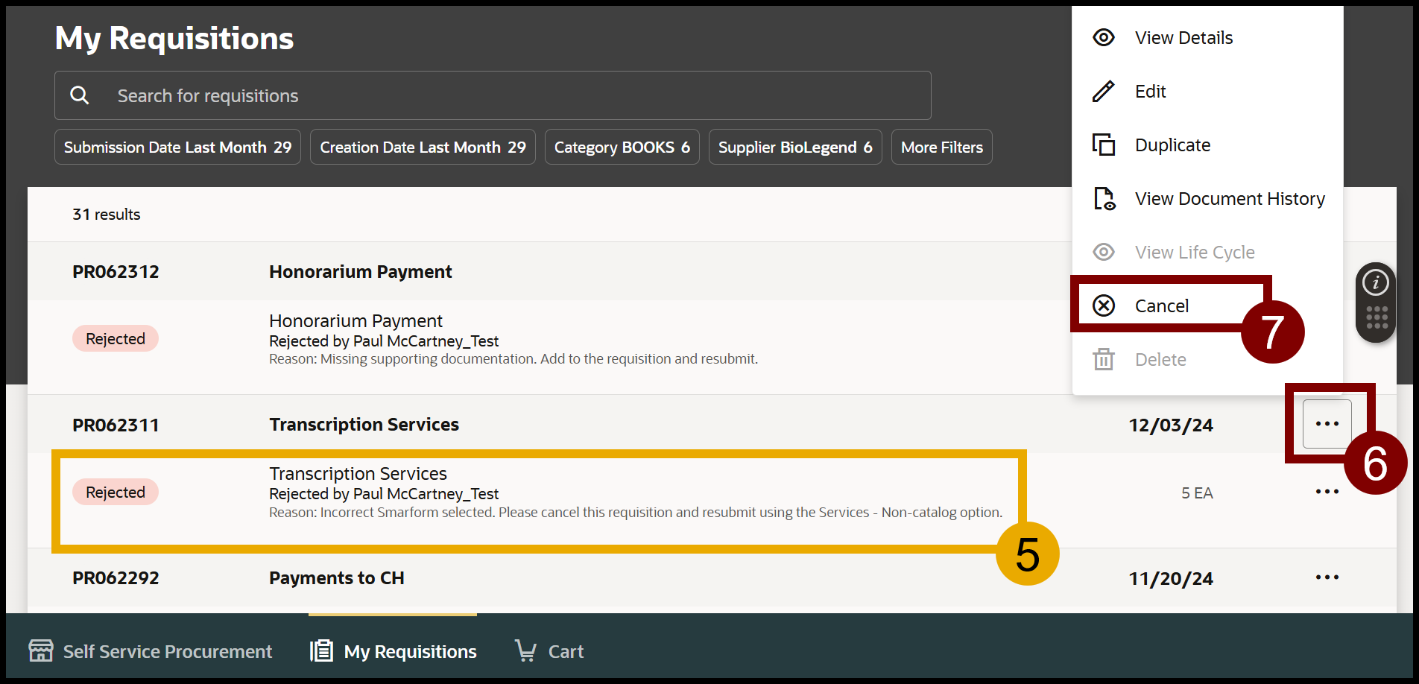Toggle Submission Date Last Month filter

pyautogui.click(x=177, y=148)
